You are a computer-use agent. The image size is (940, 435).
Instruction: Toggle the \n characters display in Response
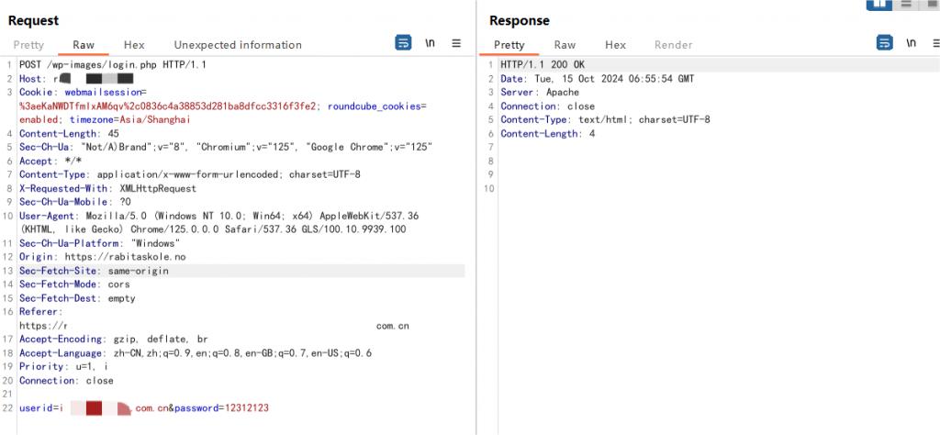pos(911,43)
